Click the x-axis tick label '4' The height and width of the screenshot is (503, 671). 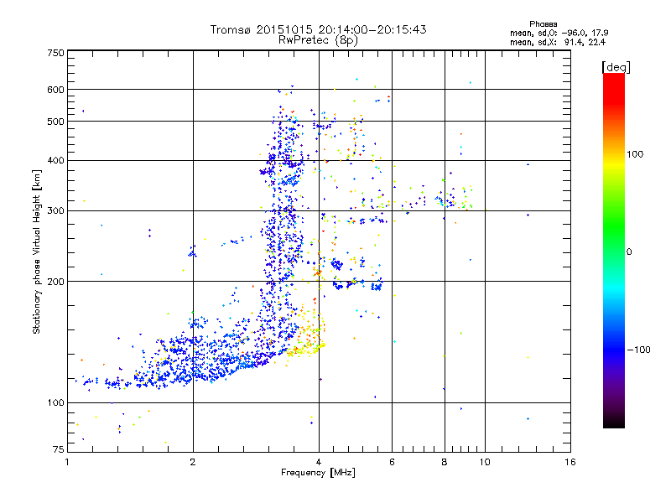(x=319, y=462)
